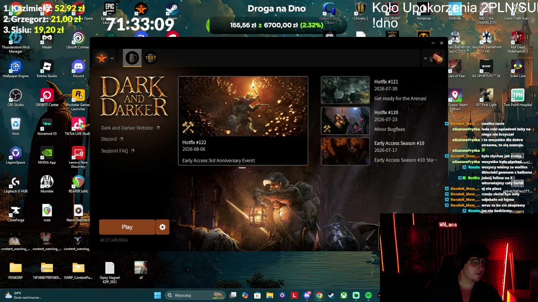
Task: Select the Red Dead Redemption 2 shortcut
Action: coord(518,42)
